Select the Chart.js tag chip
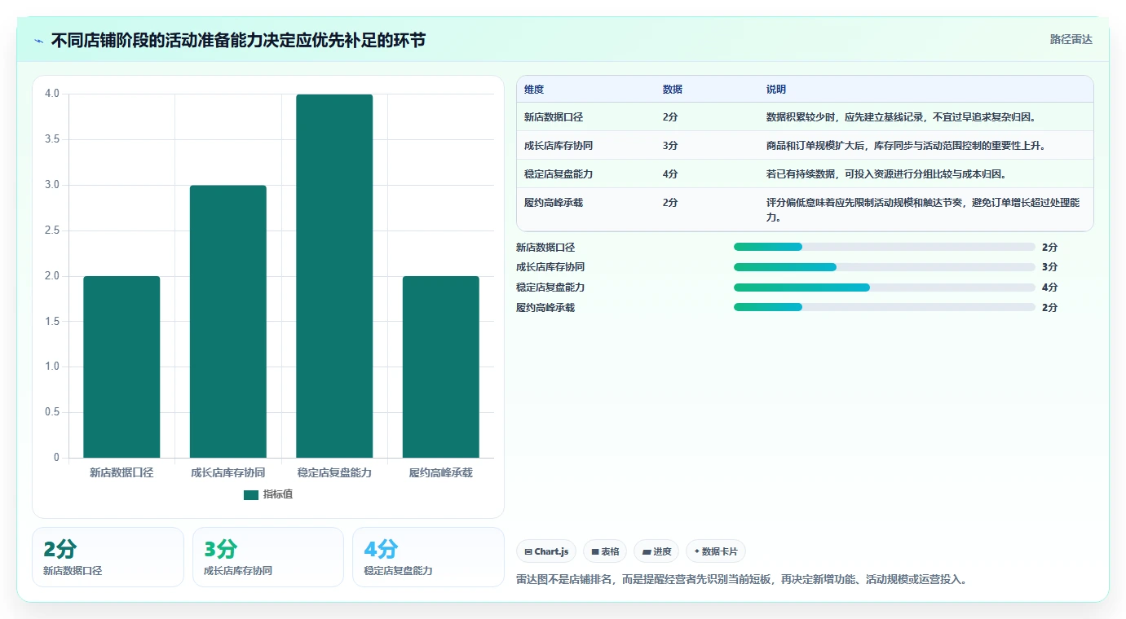Image resolution: width=1126 pixels, height=619 pixels. (546, 551)
